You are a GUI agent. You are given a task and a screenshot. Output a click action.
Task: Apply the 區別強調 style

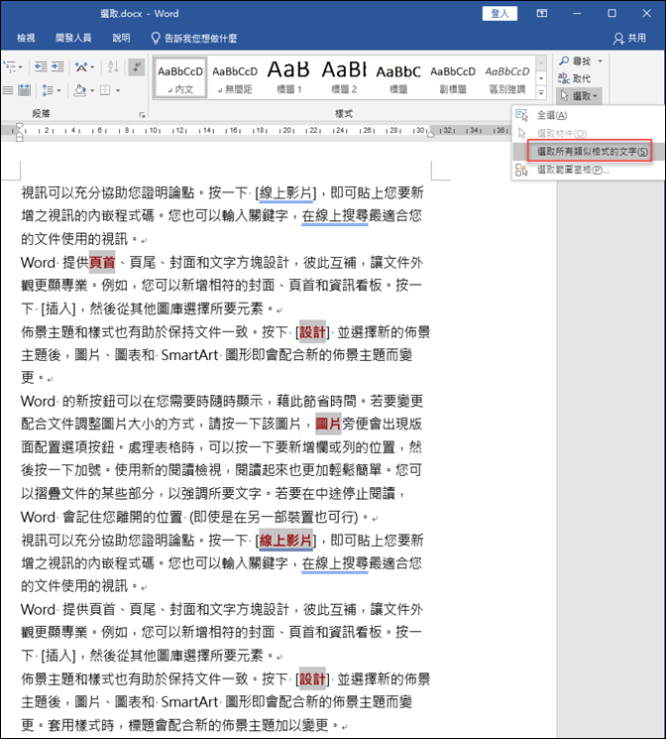[507, 77]
